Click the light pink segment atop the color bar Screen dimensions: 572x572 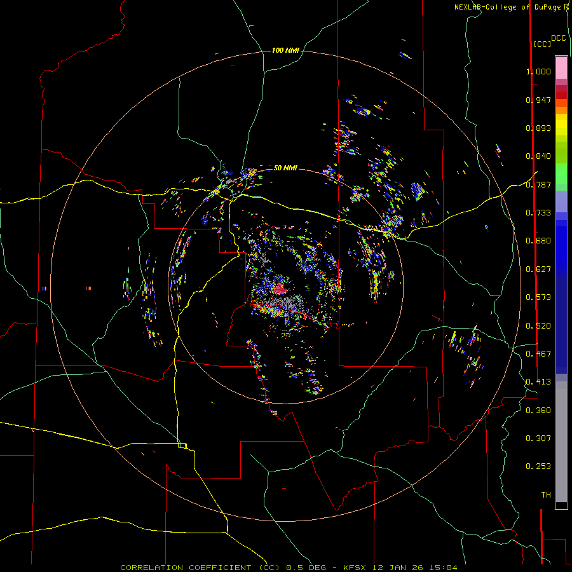(x=561, y=67)
